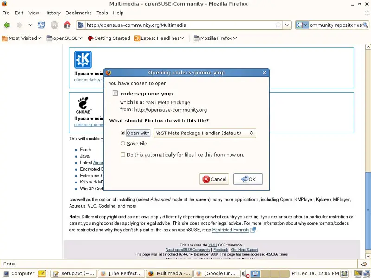Expand openSUSE bookmarks folder
The height and width of the screenshot is (278, 371).
(64, 38)
